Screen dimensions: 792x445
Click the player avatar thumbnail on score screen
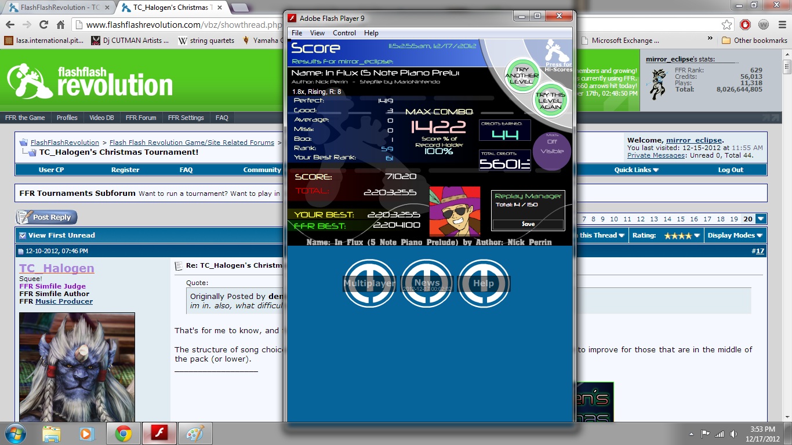point(455,211)
